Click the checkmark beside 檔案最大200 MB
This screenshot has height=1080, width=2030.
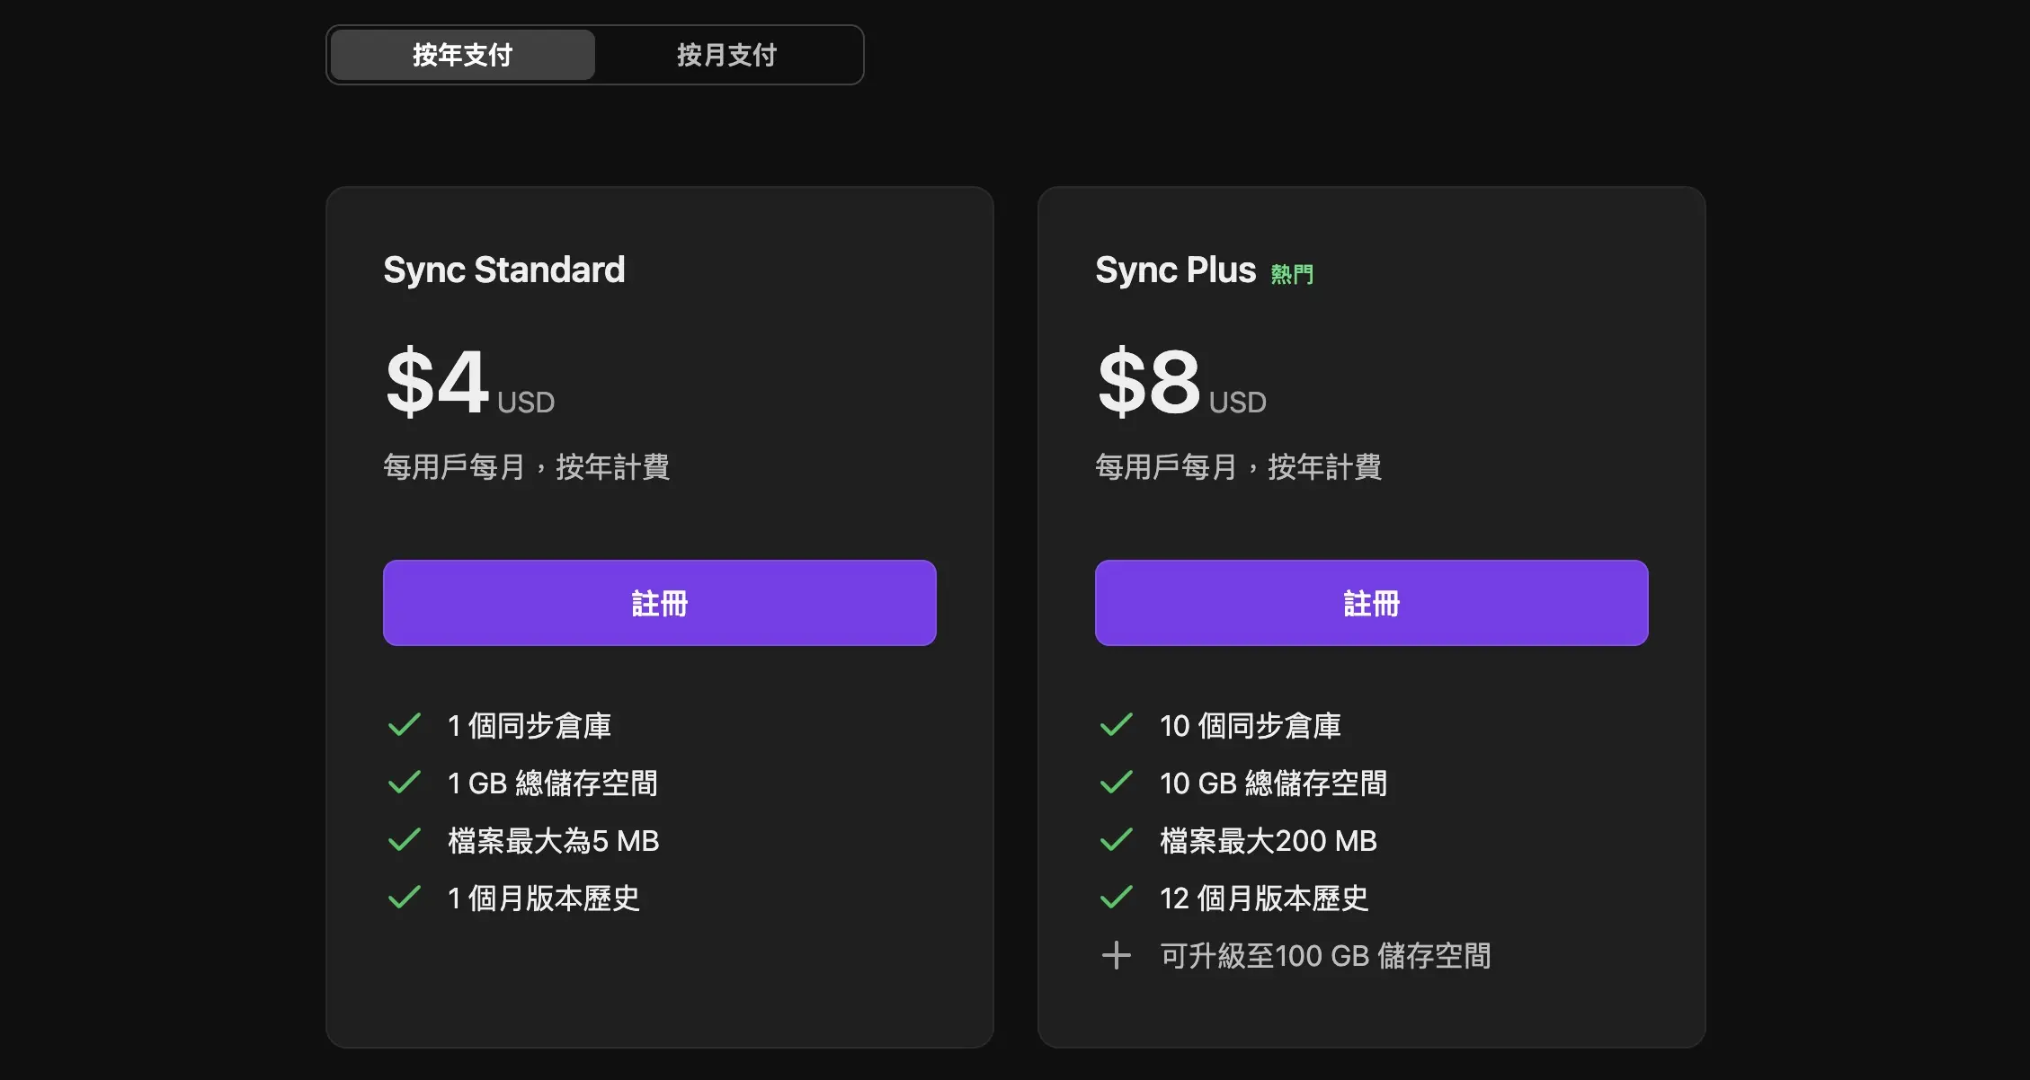1117,840
